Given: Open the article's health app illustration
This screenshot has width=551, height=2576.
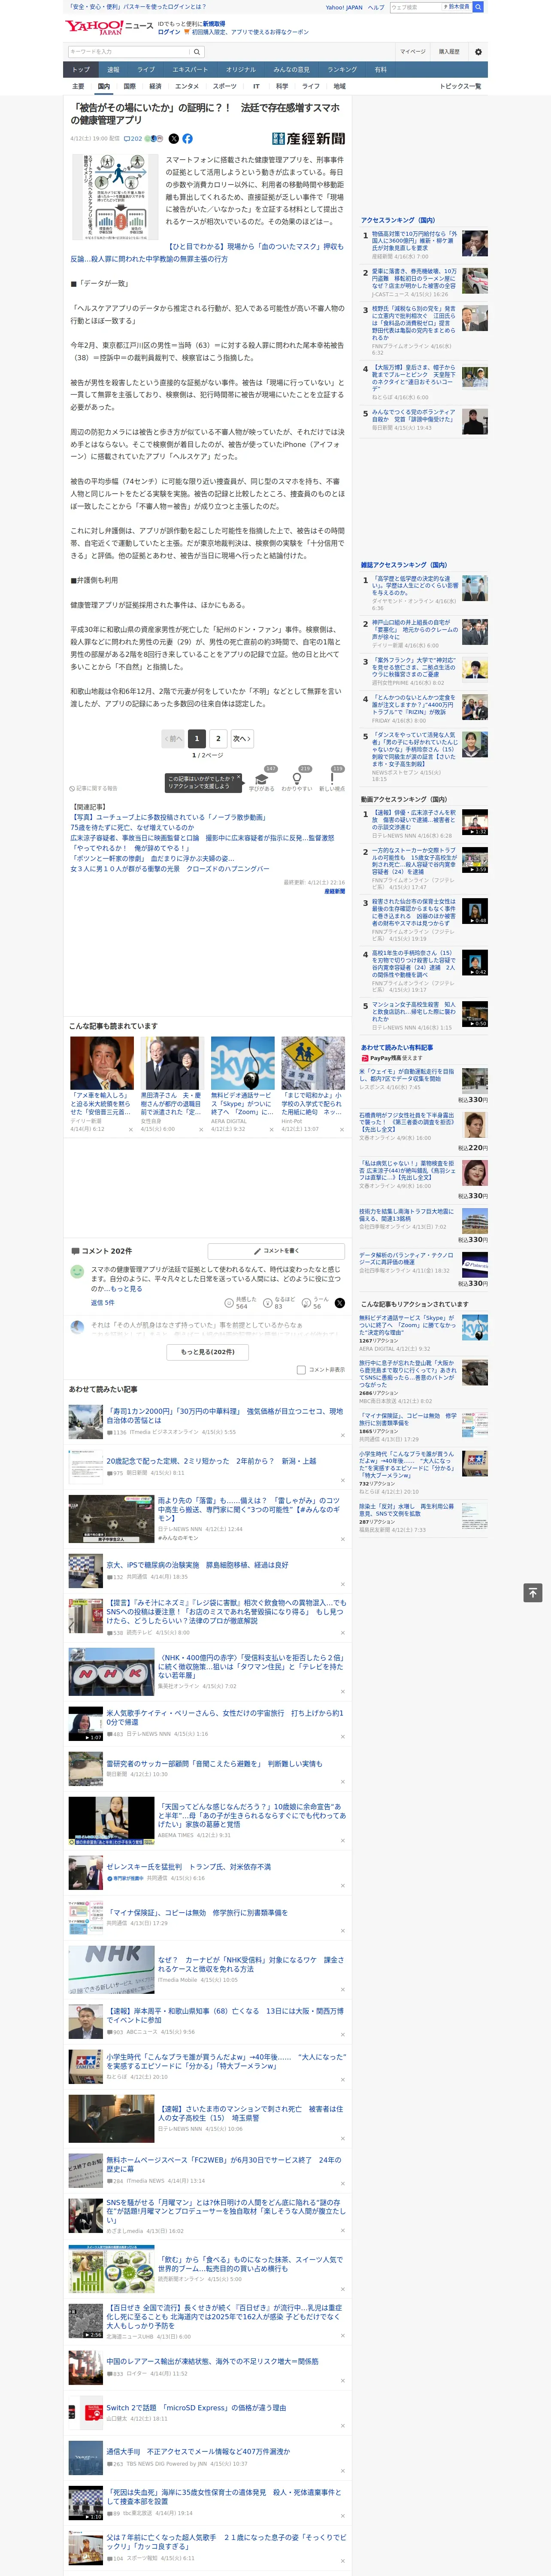Looking at the screenshot, I should pos(114,196).
